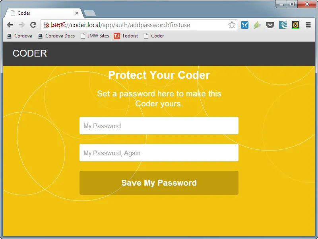
Task: Click the orange checkmark extension icon
Action: [x=295, y=25]
